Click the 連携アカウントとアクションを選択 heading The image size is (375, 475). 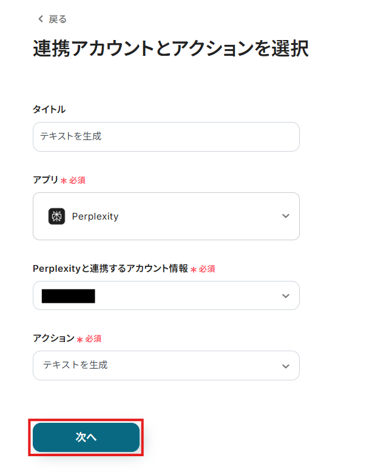pos(171,49)
